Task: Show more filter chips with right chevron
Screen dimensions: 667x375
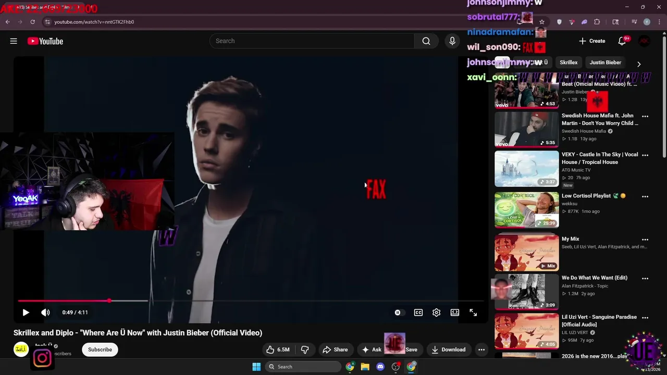Action: [639, 64]
